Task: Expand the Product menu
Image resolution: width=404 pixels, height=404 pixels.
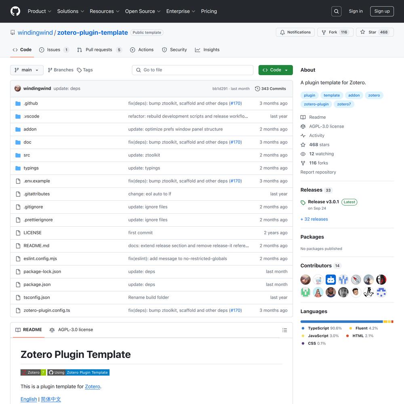Action: point(40,11)
